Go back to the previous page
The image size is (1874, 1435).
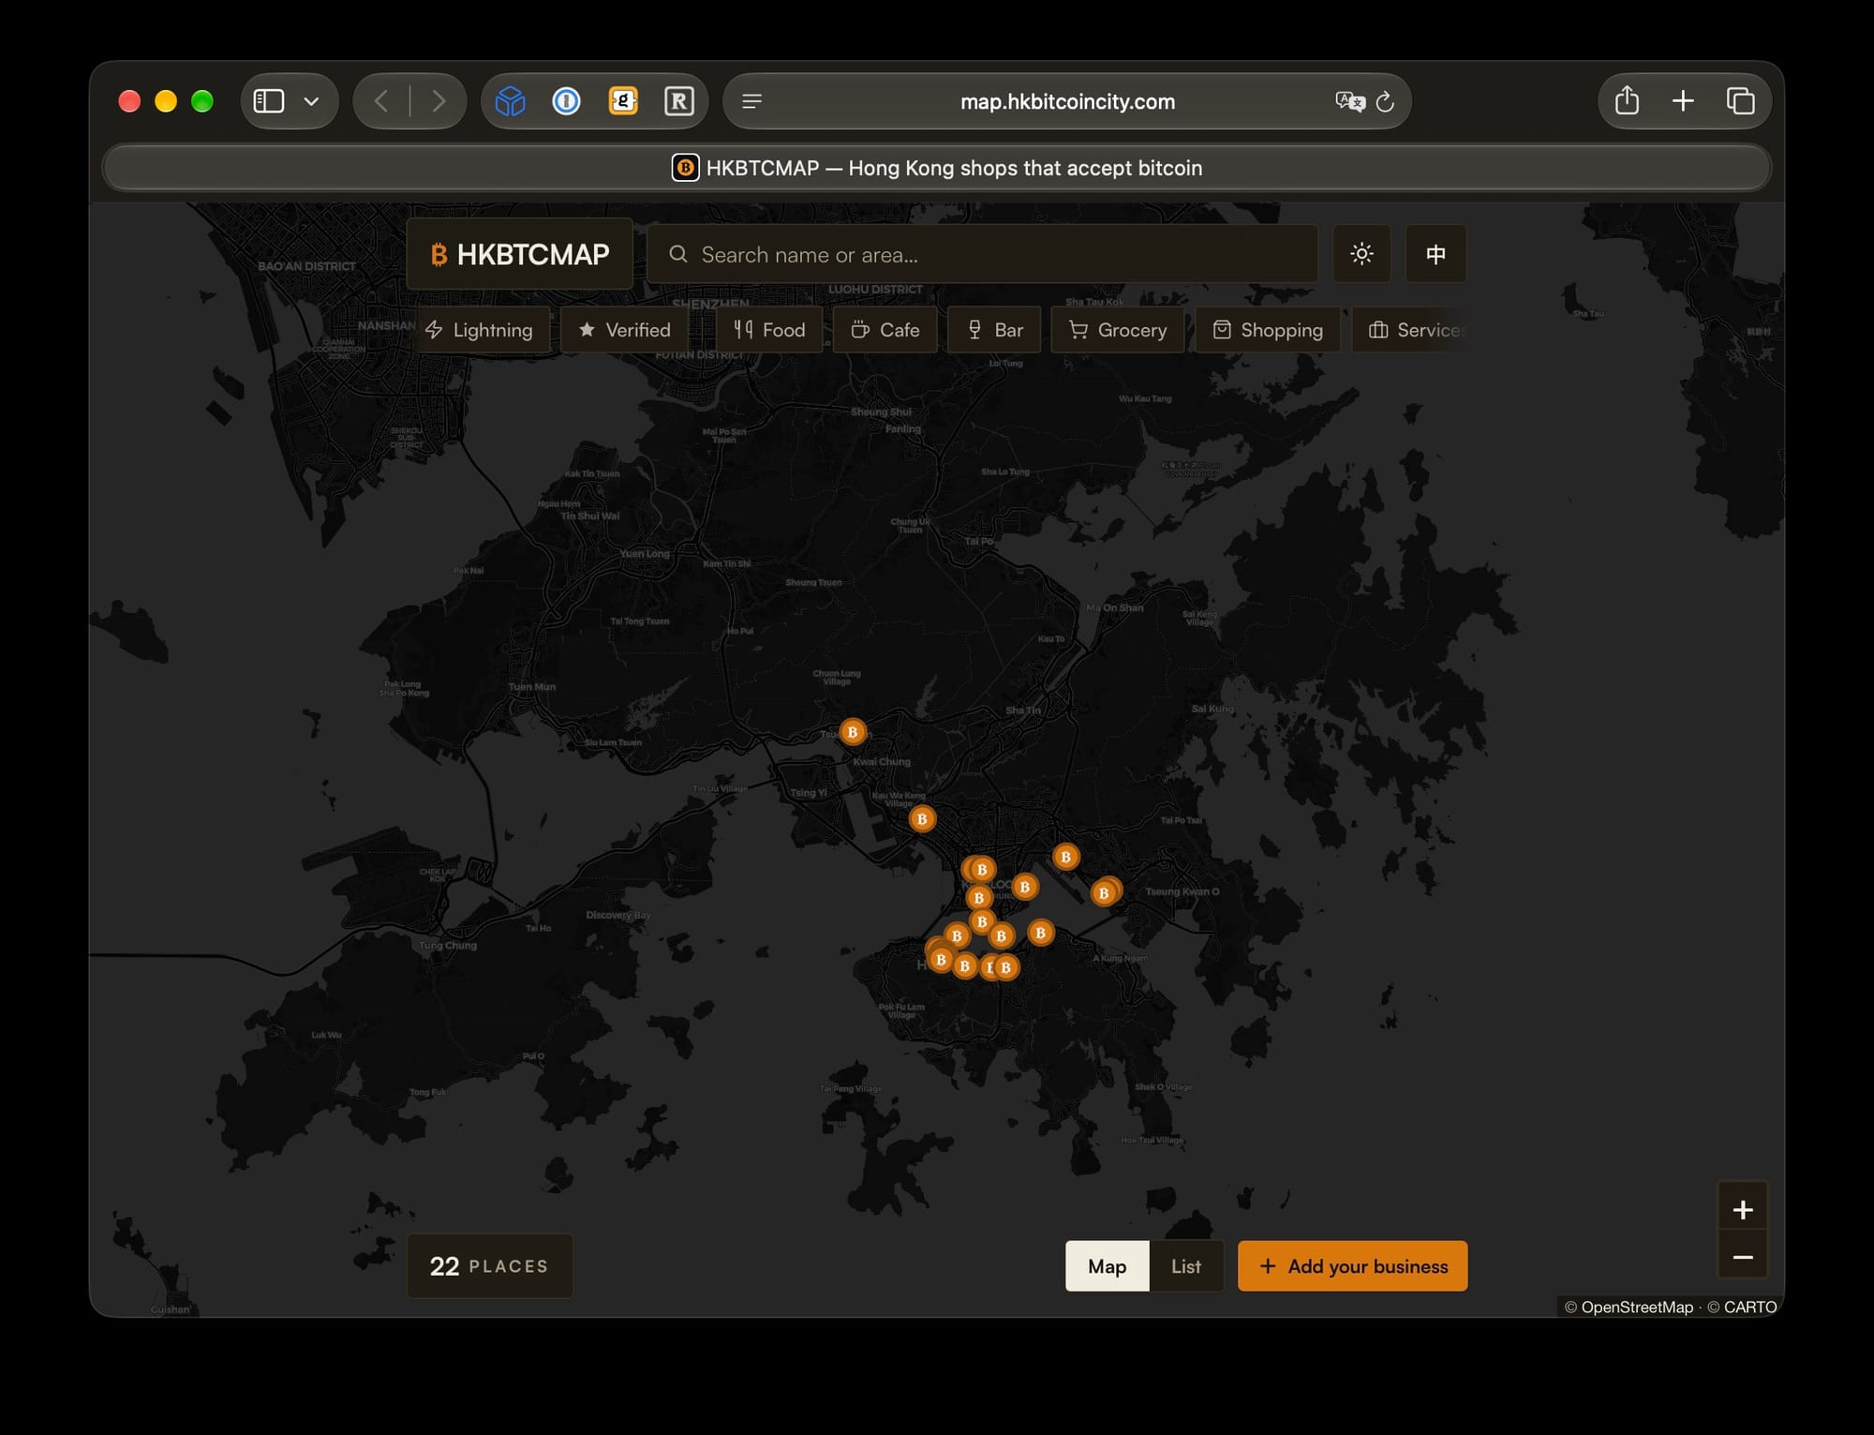[381, 101]
